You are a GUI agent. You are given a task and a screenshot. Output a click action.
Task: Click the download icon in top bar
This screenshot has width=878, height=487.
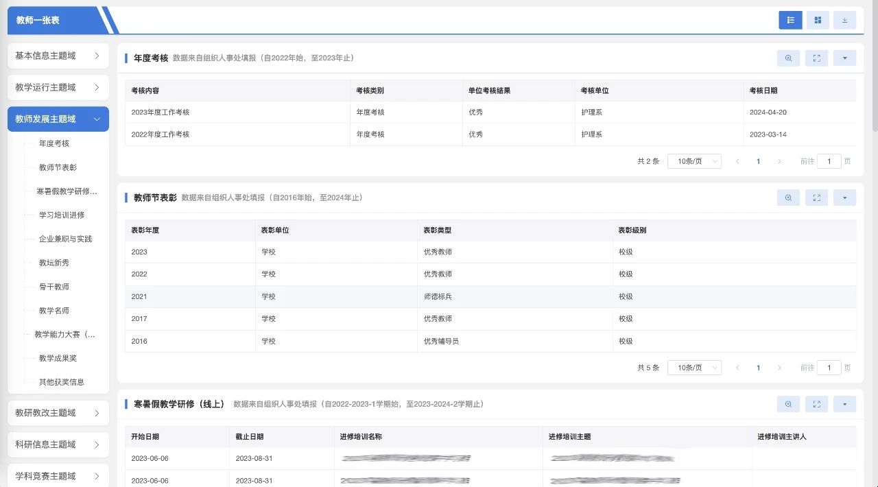844,21
